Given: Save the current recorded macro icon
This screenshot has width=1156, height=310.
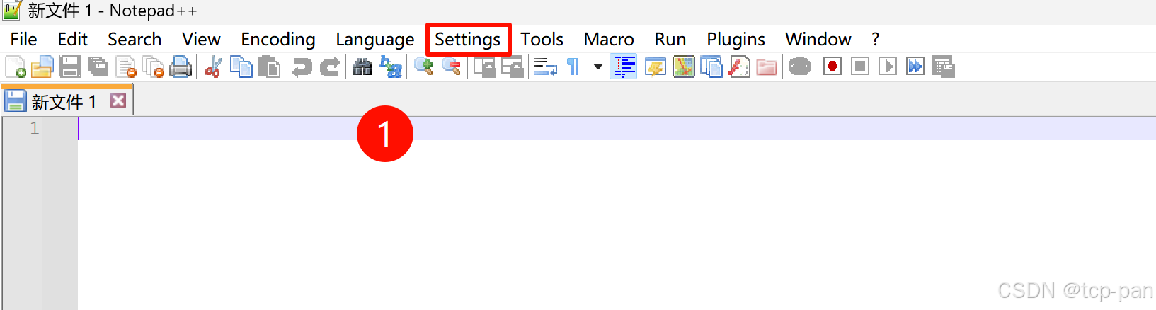Looking at the screenshot, I should coord(944,67).
